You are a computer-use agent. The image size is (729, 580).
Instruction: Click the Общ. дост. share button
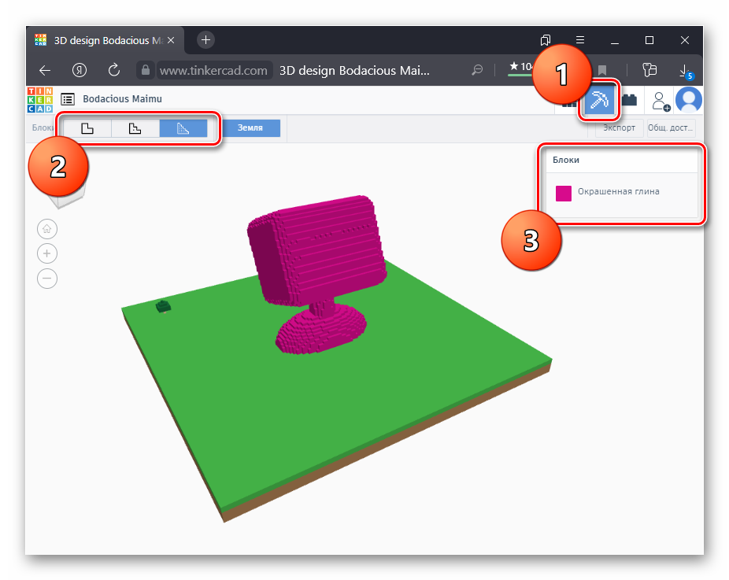(x=671, y=128)
